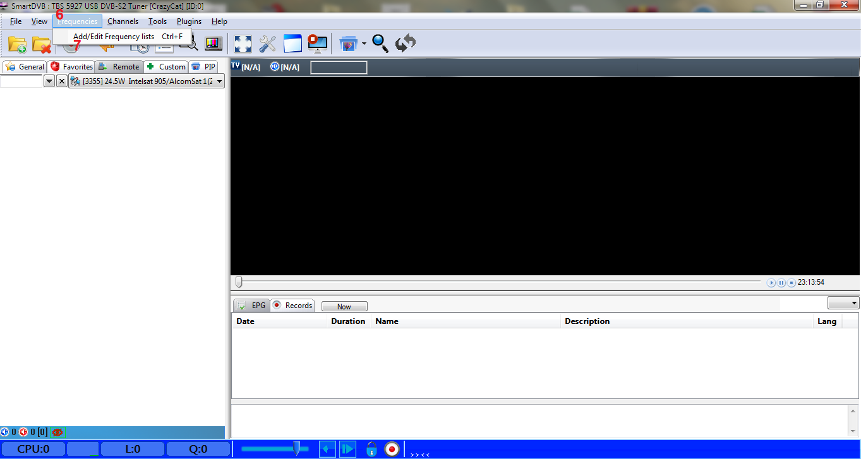Viewport: 861px width, 459px height.
Task: Toggle fullscreen with the four-arrows icon
Action: click(243, 44)
